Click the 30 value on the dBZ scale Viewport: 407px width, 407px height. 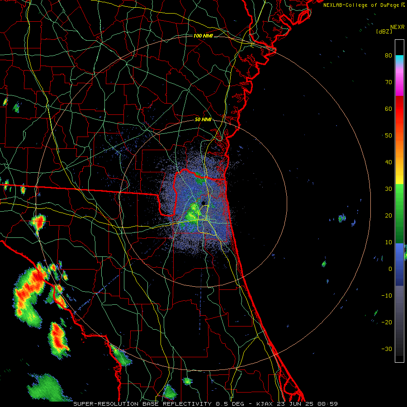[x=388, y=189]
